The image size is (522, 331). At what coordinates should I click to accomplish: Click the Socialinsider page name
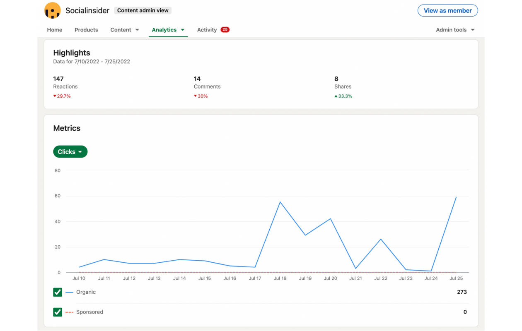pyautogui.click(x=87, y=11)
